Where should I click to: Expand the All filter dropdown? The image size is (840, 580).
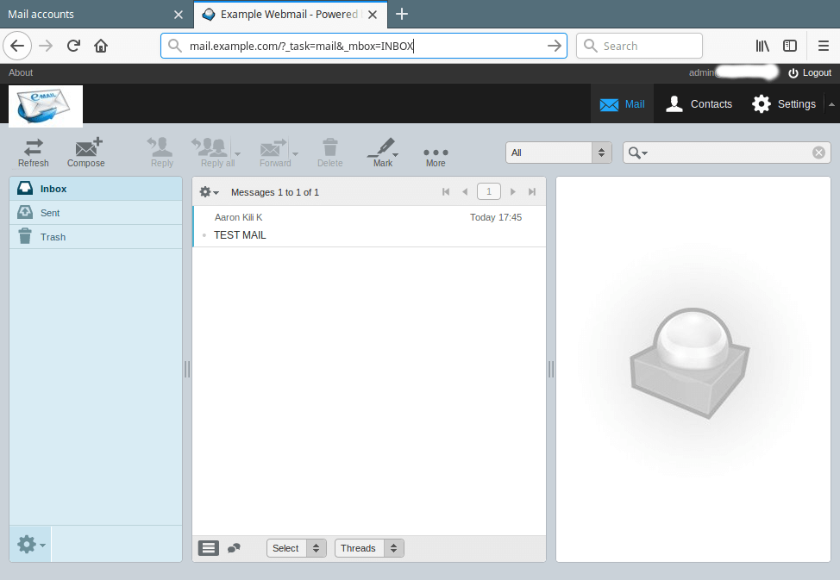pyautogui.click(x=558, y=153)
